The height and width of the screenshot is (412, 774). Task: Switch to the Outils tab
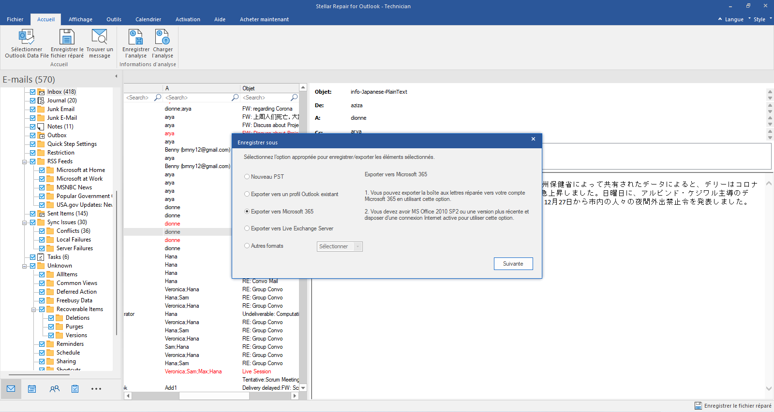[x=114, y=19]
